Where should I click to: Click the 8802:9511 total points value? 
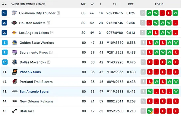click(x=115, y=101)
